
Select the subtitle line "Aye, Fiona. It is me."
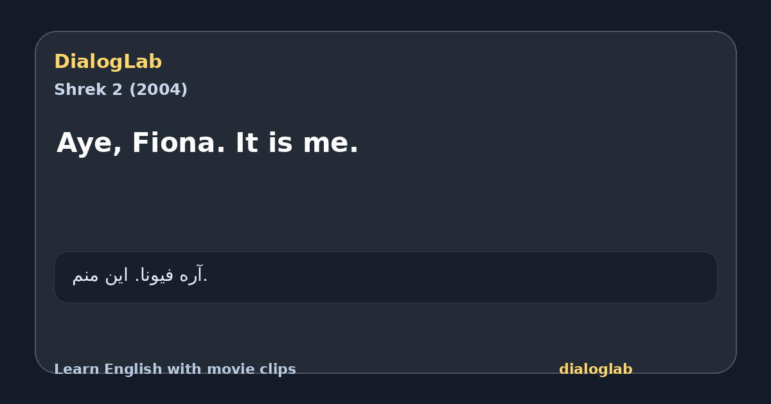[208, 143]
